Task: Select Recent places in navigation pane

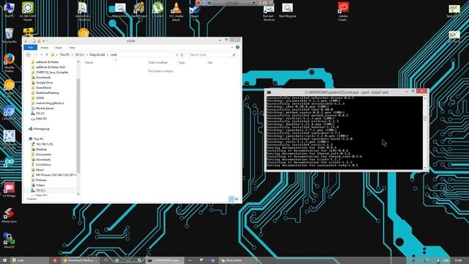Action: coord(45,108)
